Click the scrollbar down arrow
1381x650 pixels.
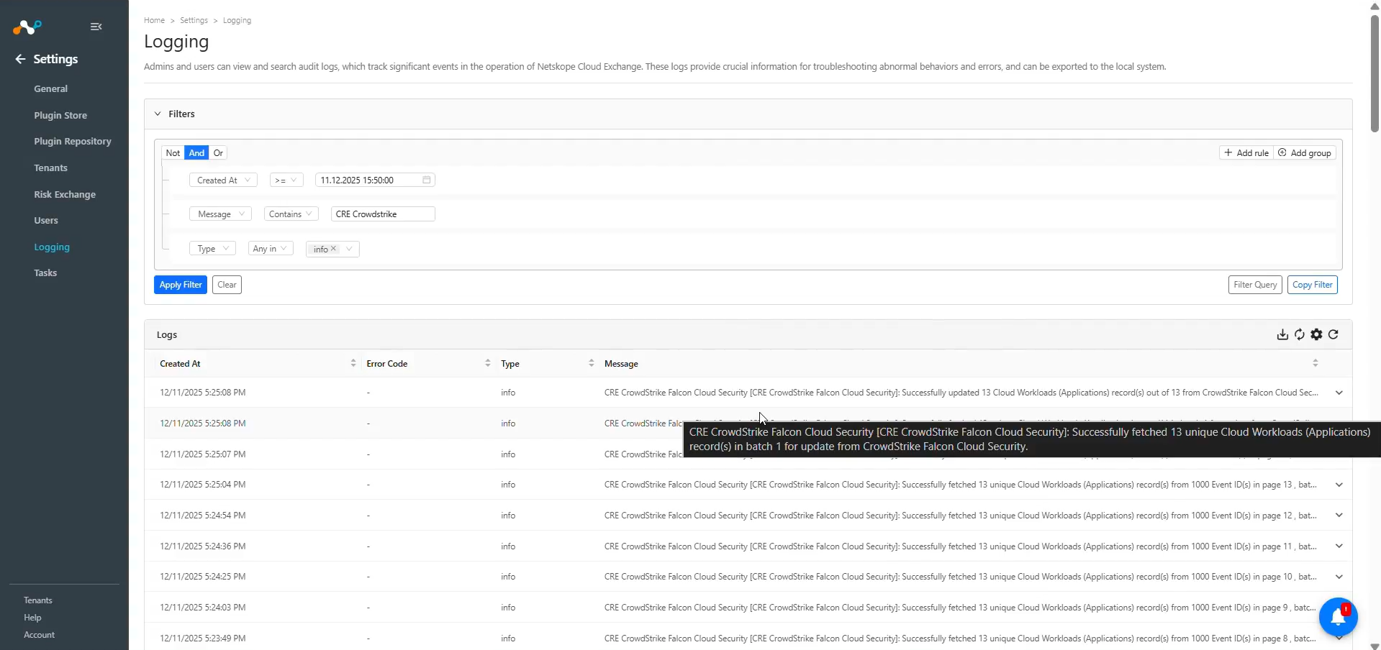[1375, 646]
